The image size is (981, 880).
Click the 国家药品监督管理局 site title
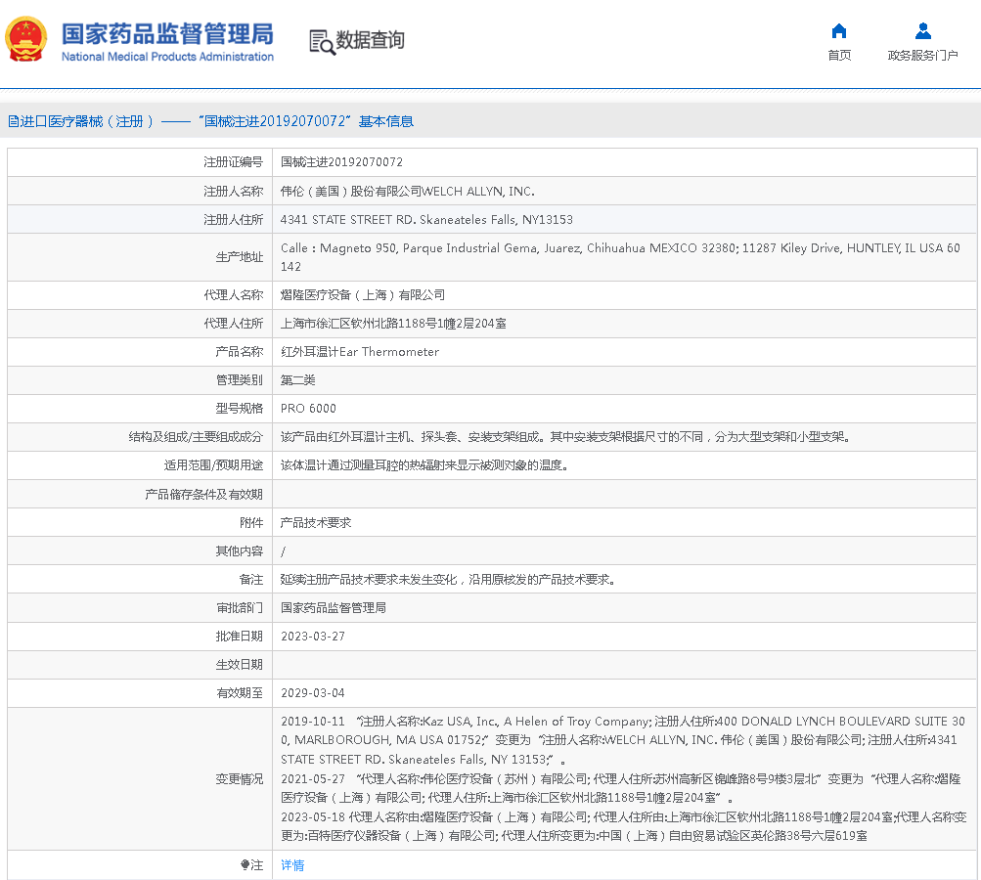click(167, 34)
